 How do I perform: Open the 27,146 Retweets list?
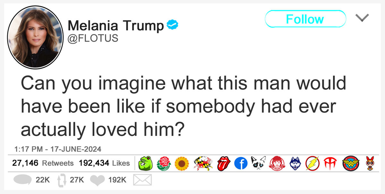pyautogui.click(x=43, y=163)
